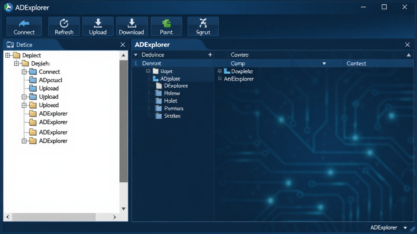Select the Holet tree item
This screenshot has height=234, width=417.
(171, 101)
